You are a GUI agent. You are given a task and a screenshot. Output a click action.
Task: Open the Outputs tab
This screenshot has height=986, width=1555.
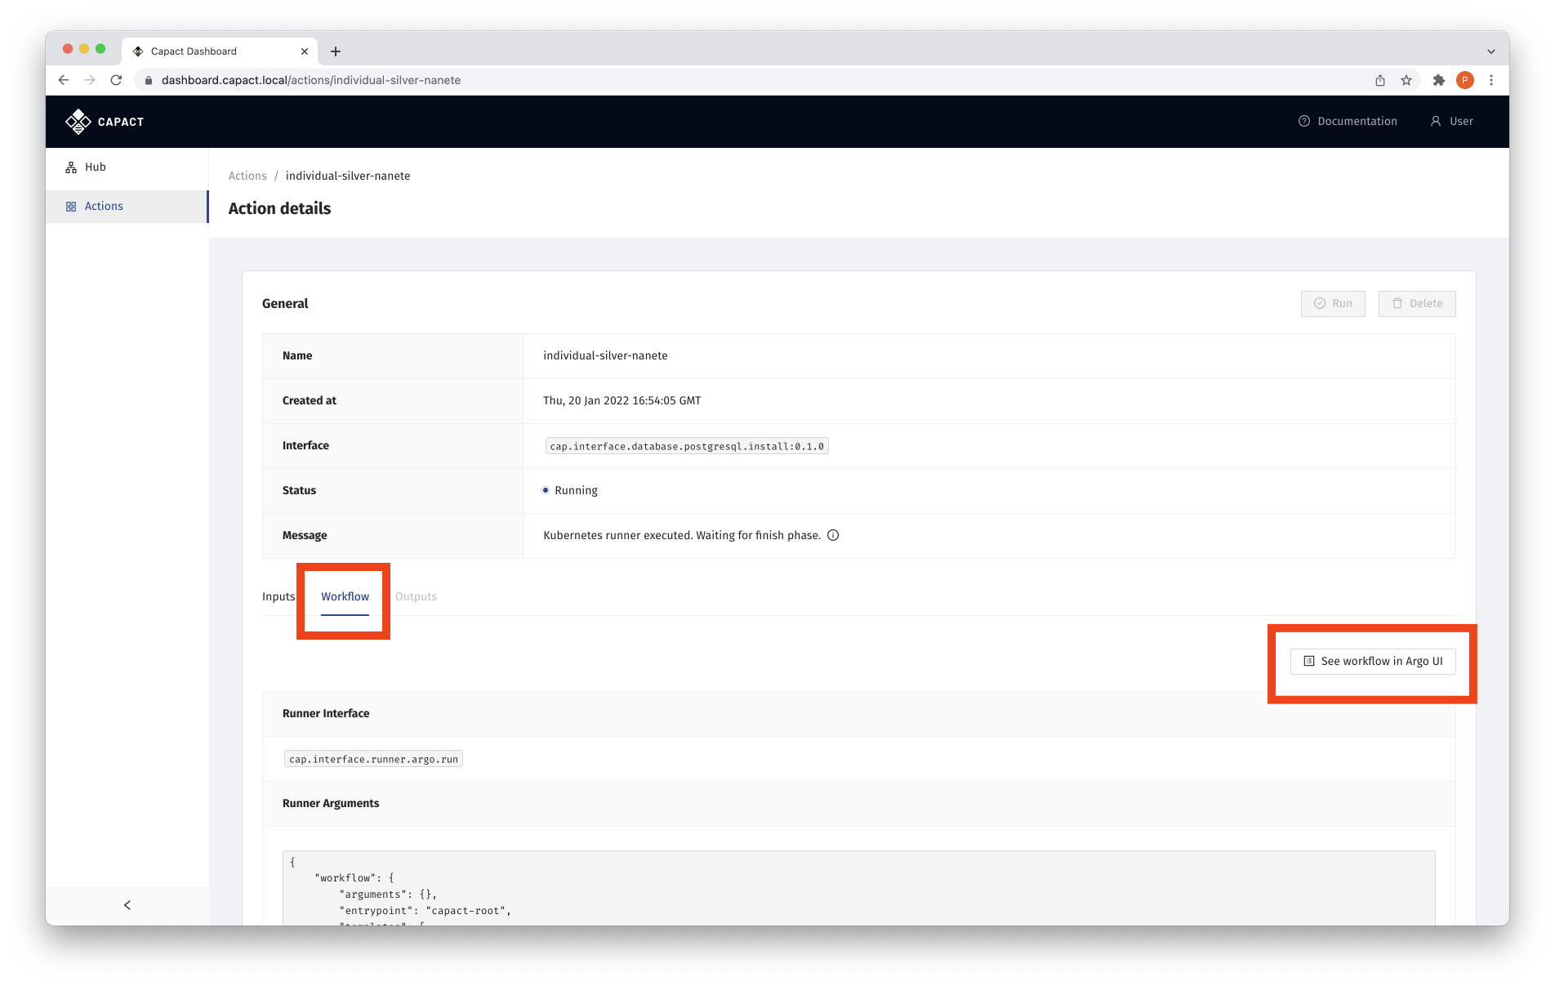[416, 596]
